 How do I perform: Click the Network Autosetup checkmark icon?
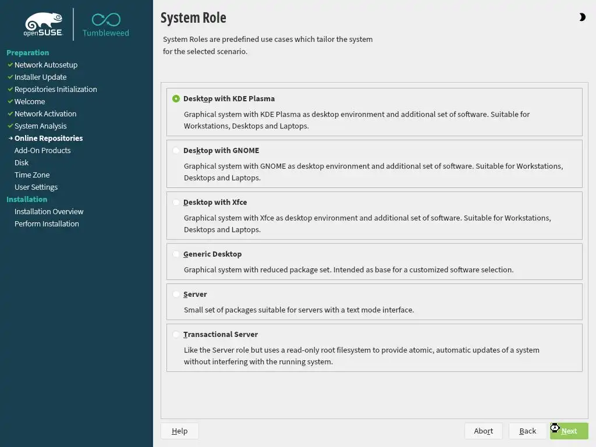point(10,65)
